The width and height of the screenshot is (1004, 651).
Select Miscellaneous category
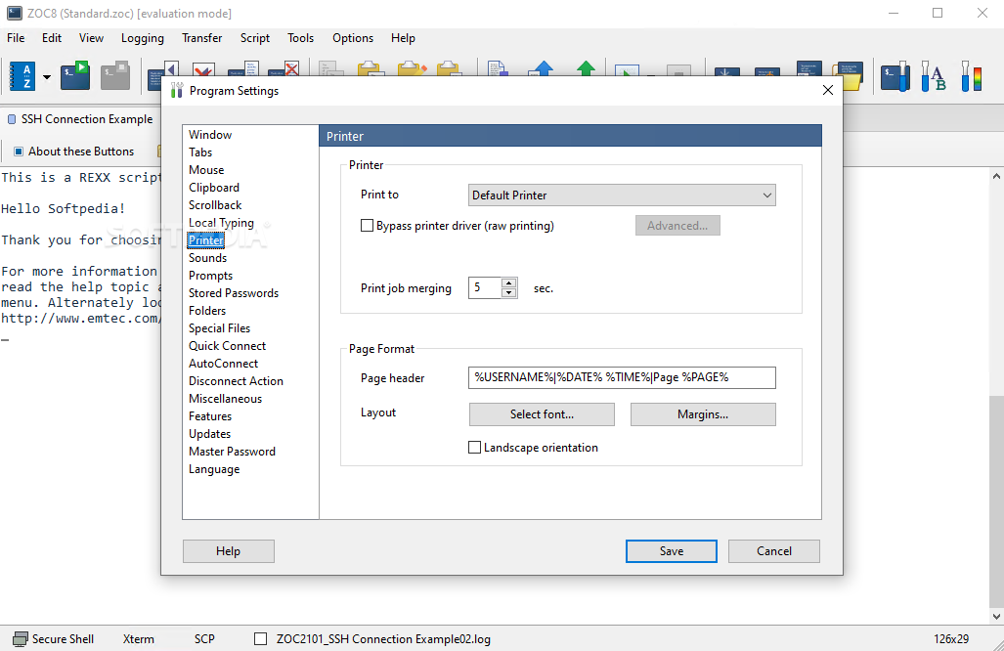pos(225,399)
